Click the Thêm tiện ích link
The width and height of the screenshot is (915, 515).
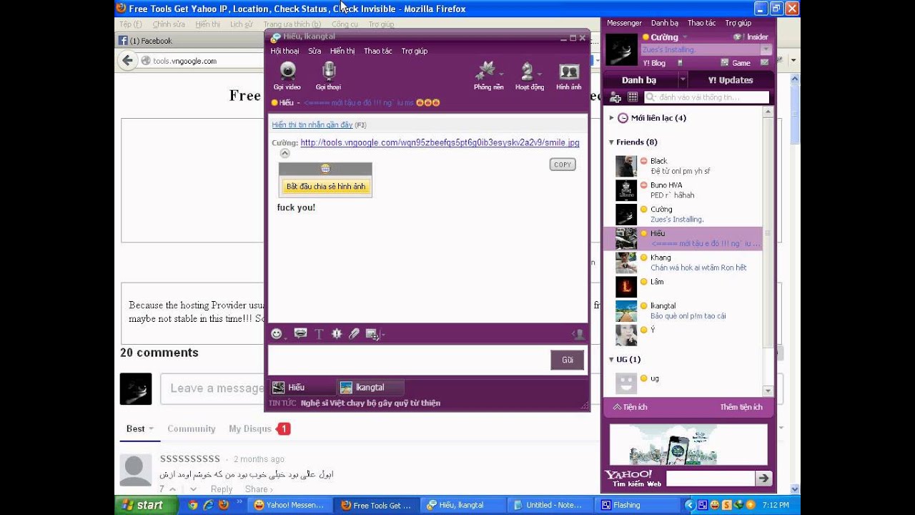pos(741,407)
